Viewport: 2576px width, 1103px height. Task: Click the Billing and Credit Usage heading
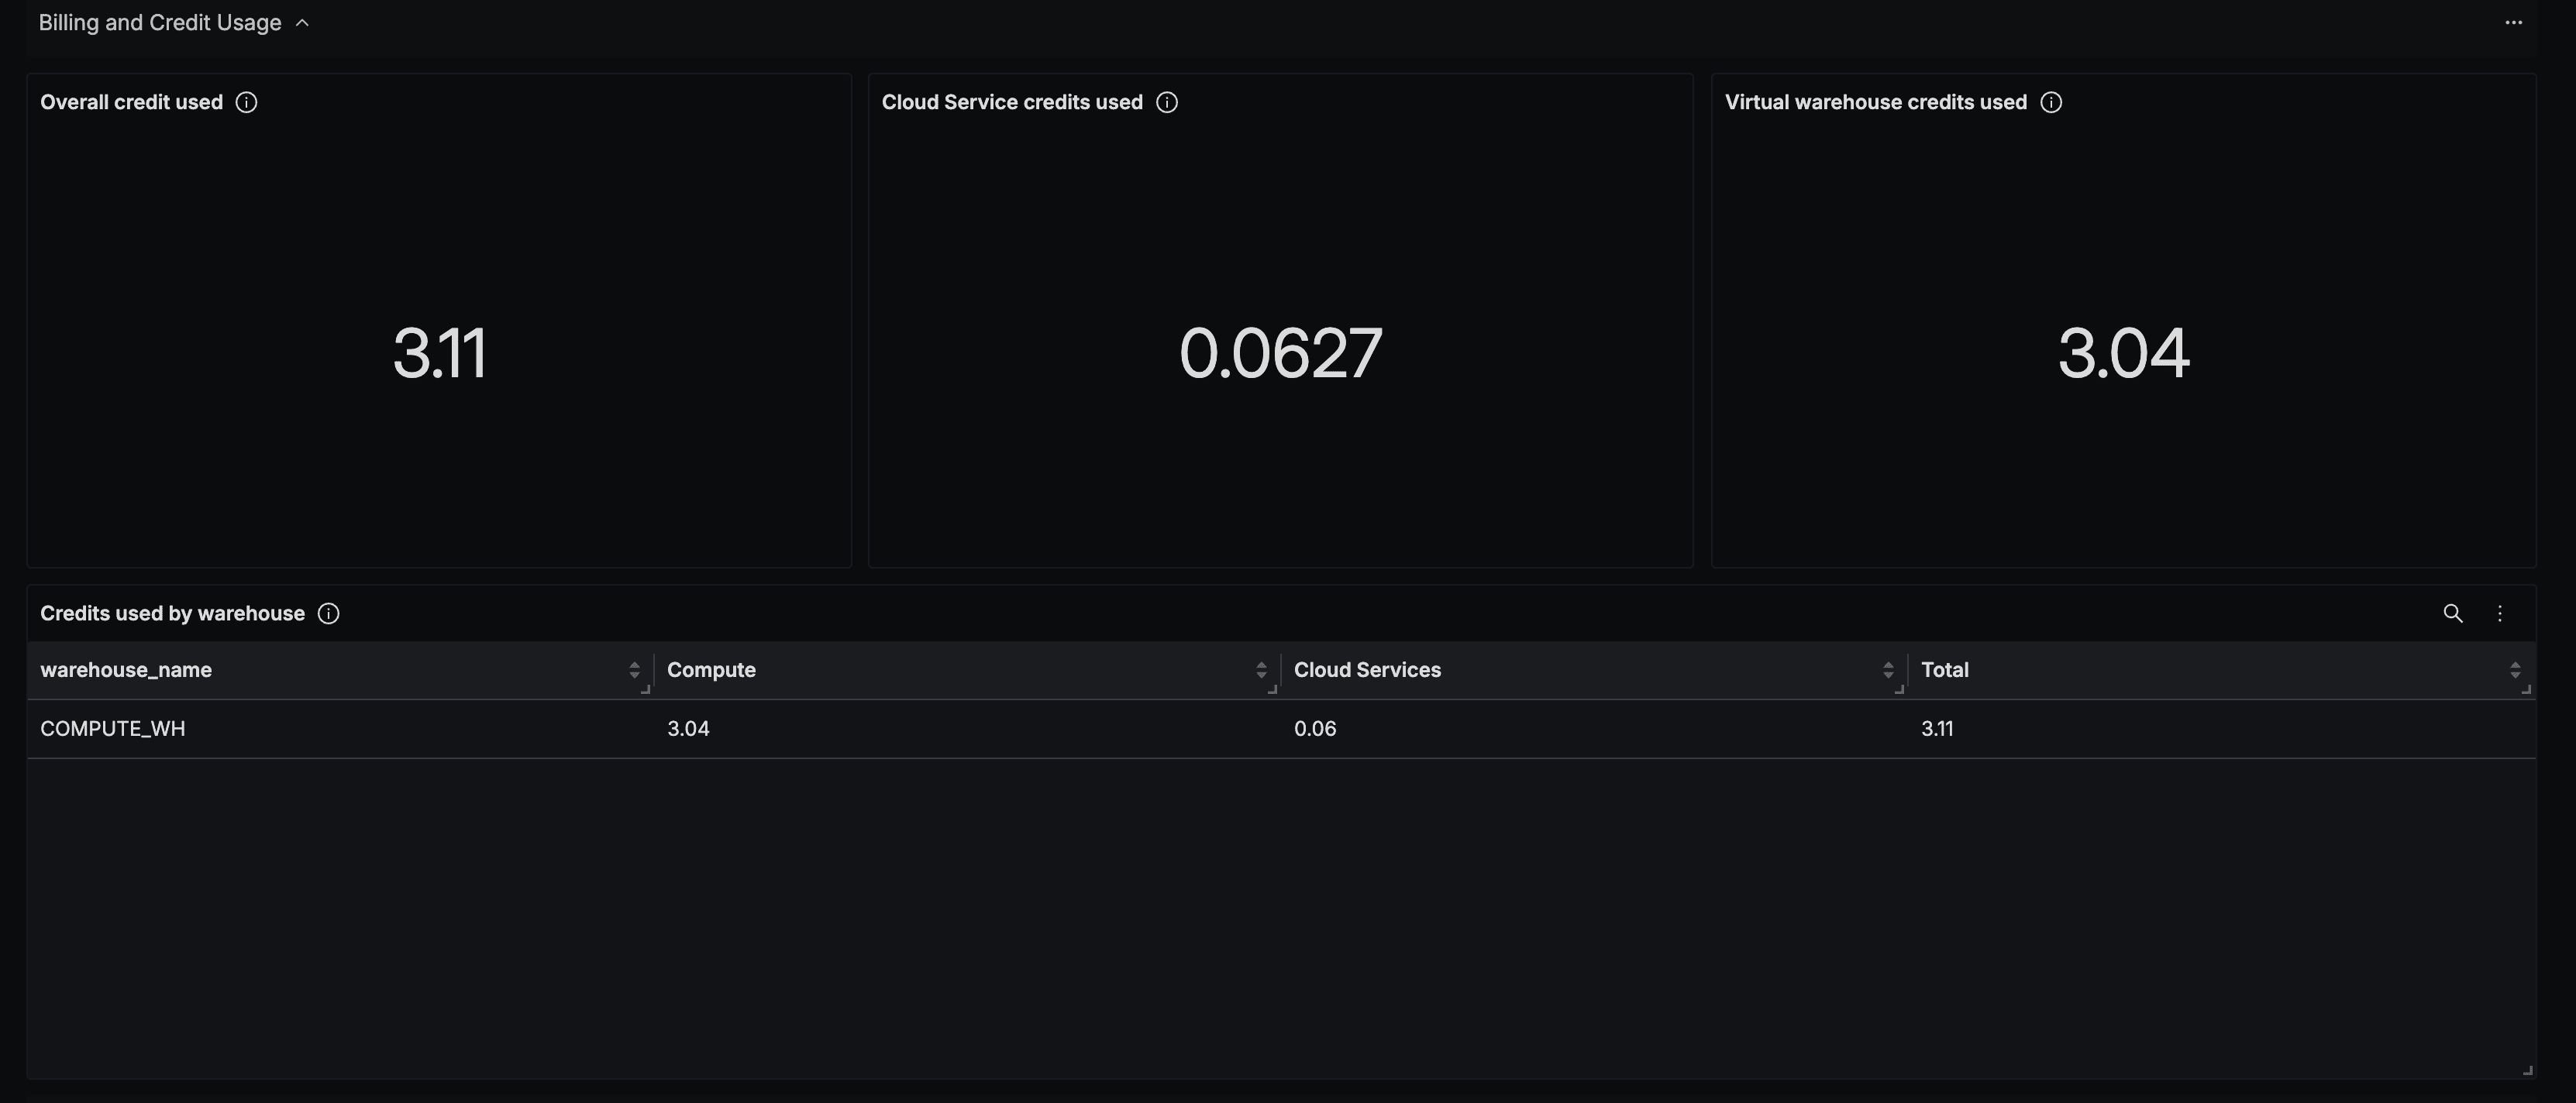[x=160, y=22]
